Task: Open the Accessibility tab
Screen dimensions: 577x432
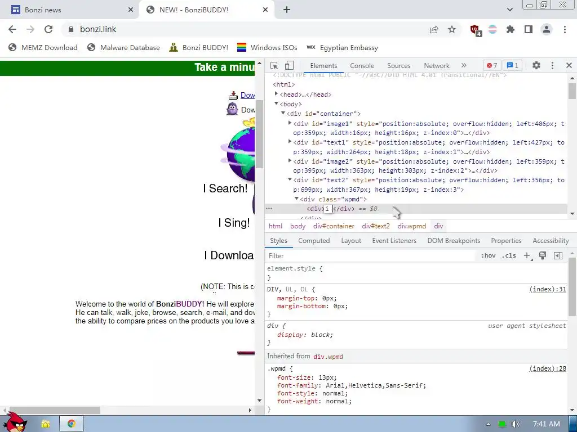Action: 551,241
